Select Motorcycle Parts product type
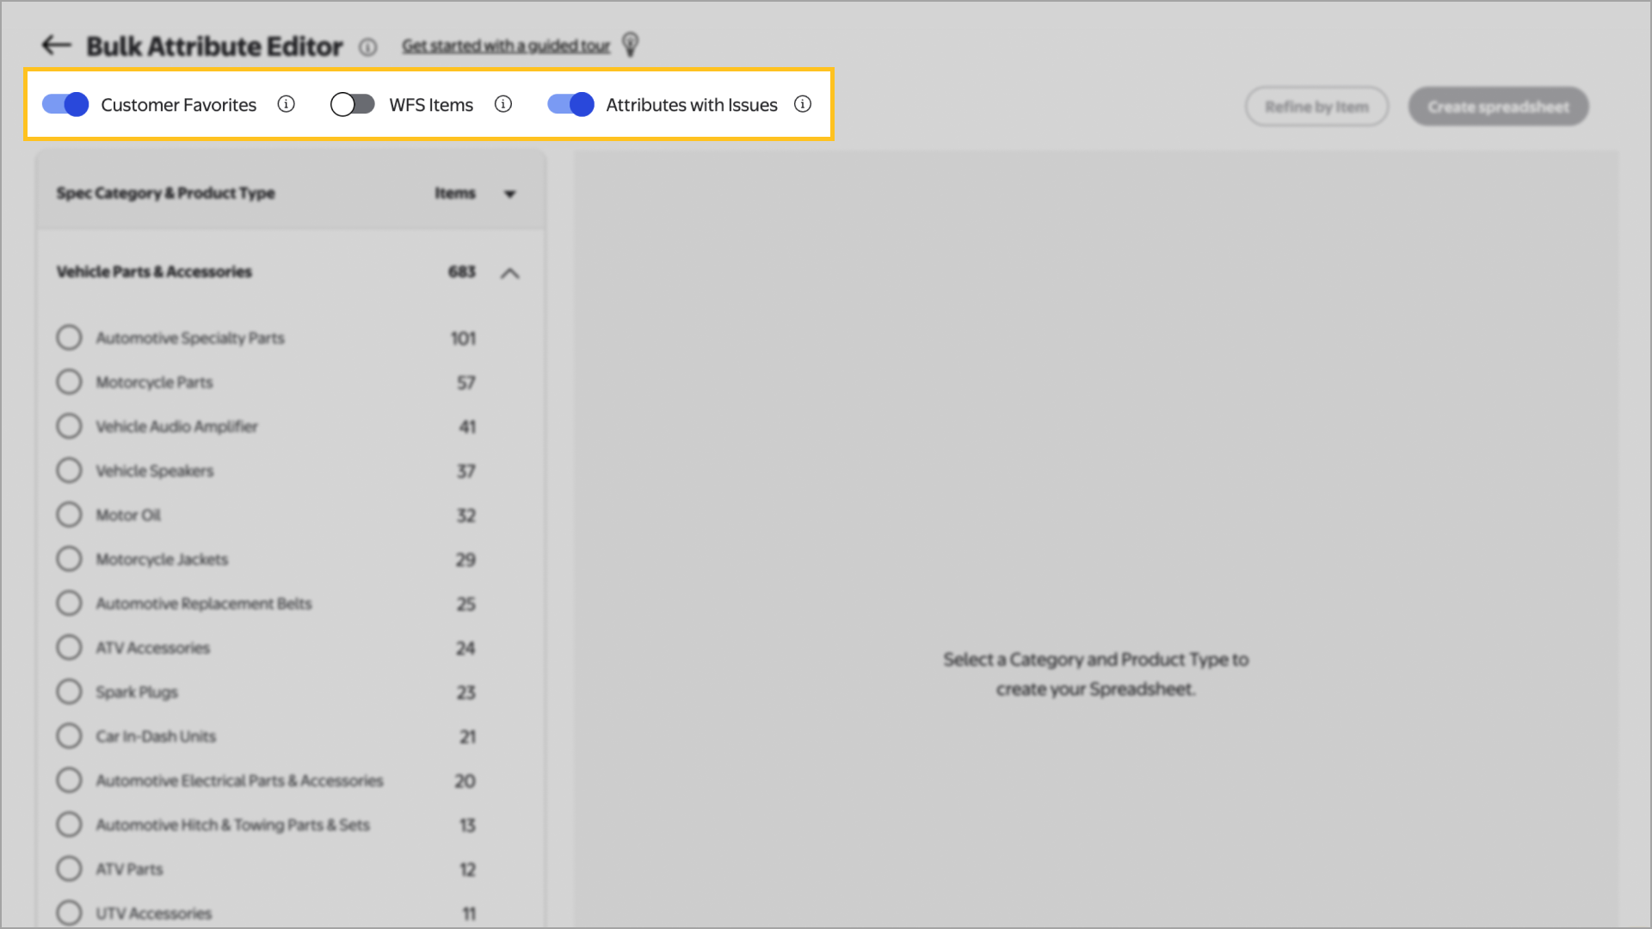Image resolution: width=1652 pixels, height=929 pixels. click(70, 382)
